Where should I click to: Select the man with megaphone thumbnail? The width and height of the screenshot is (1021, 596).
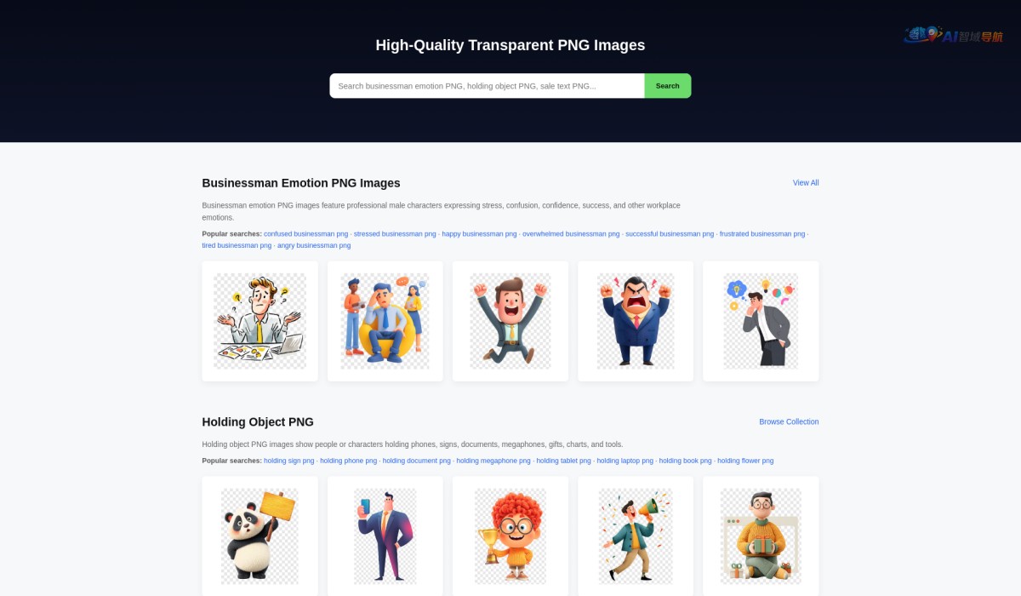636,536
